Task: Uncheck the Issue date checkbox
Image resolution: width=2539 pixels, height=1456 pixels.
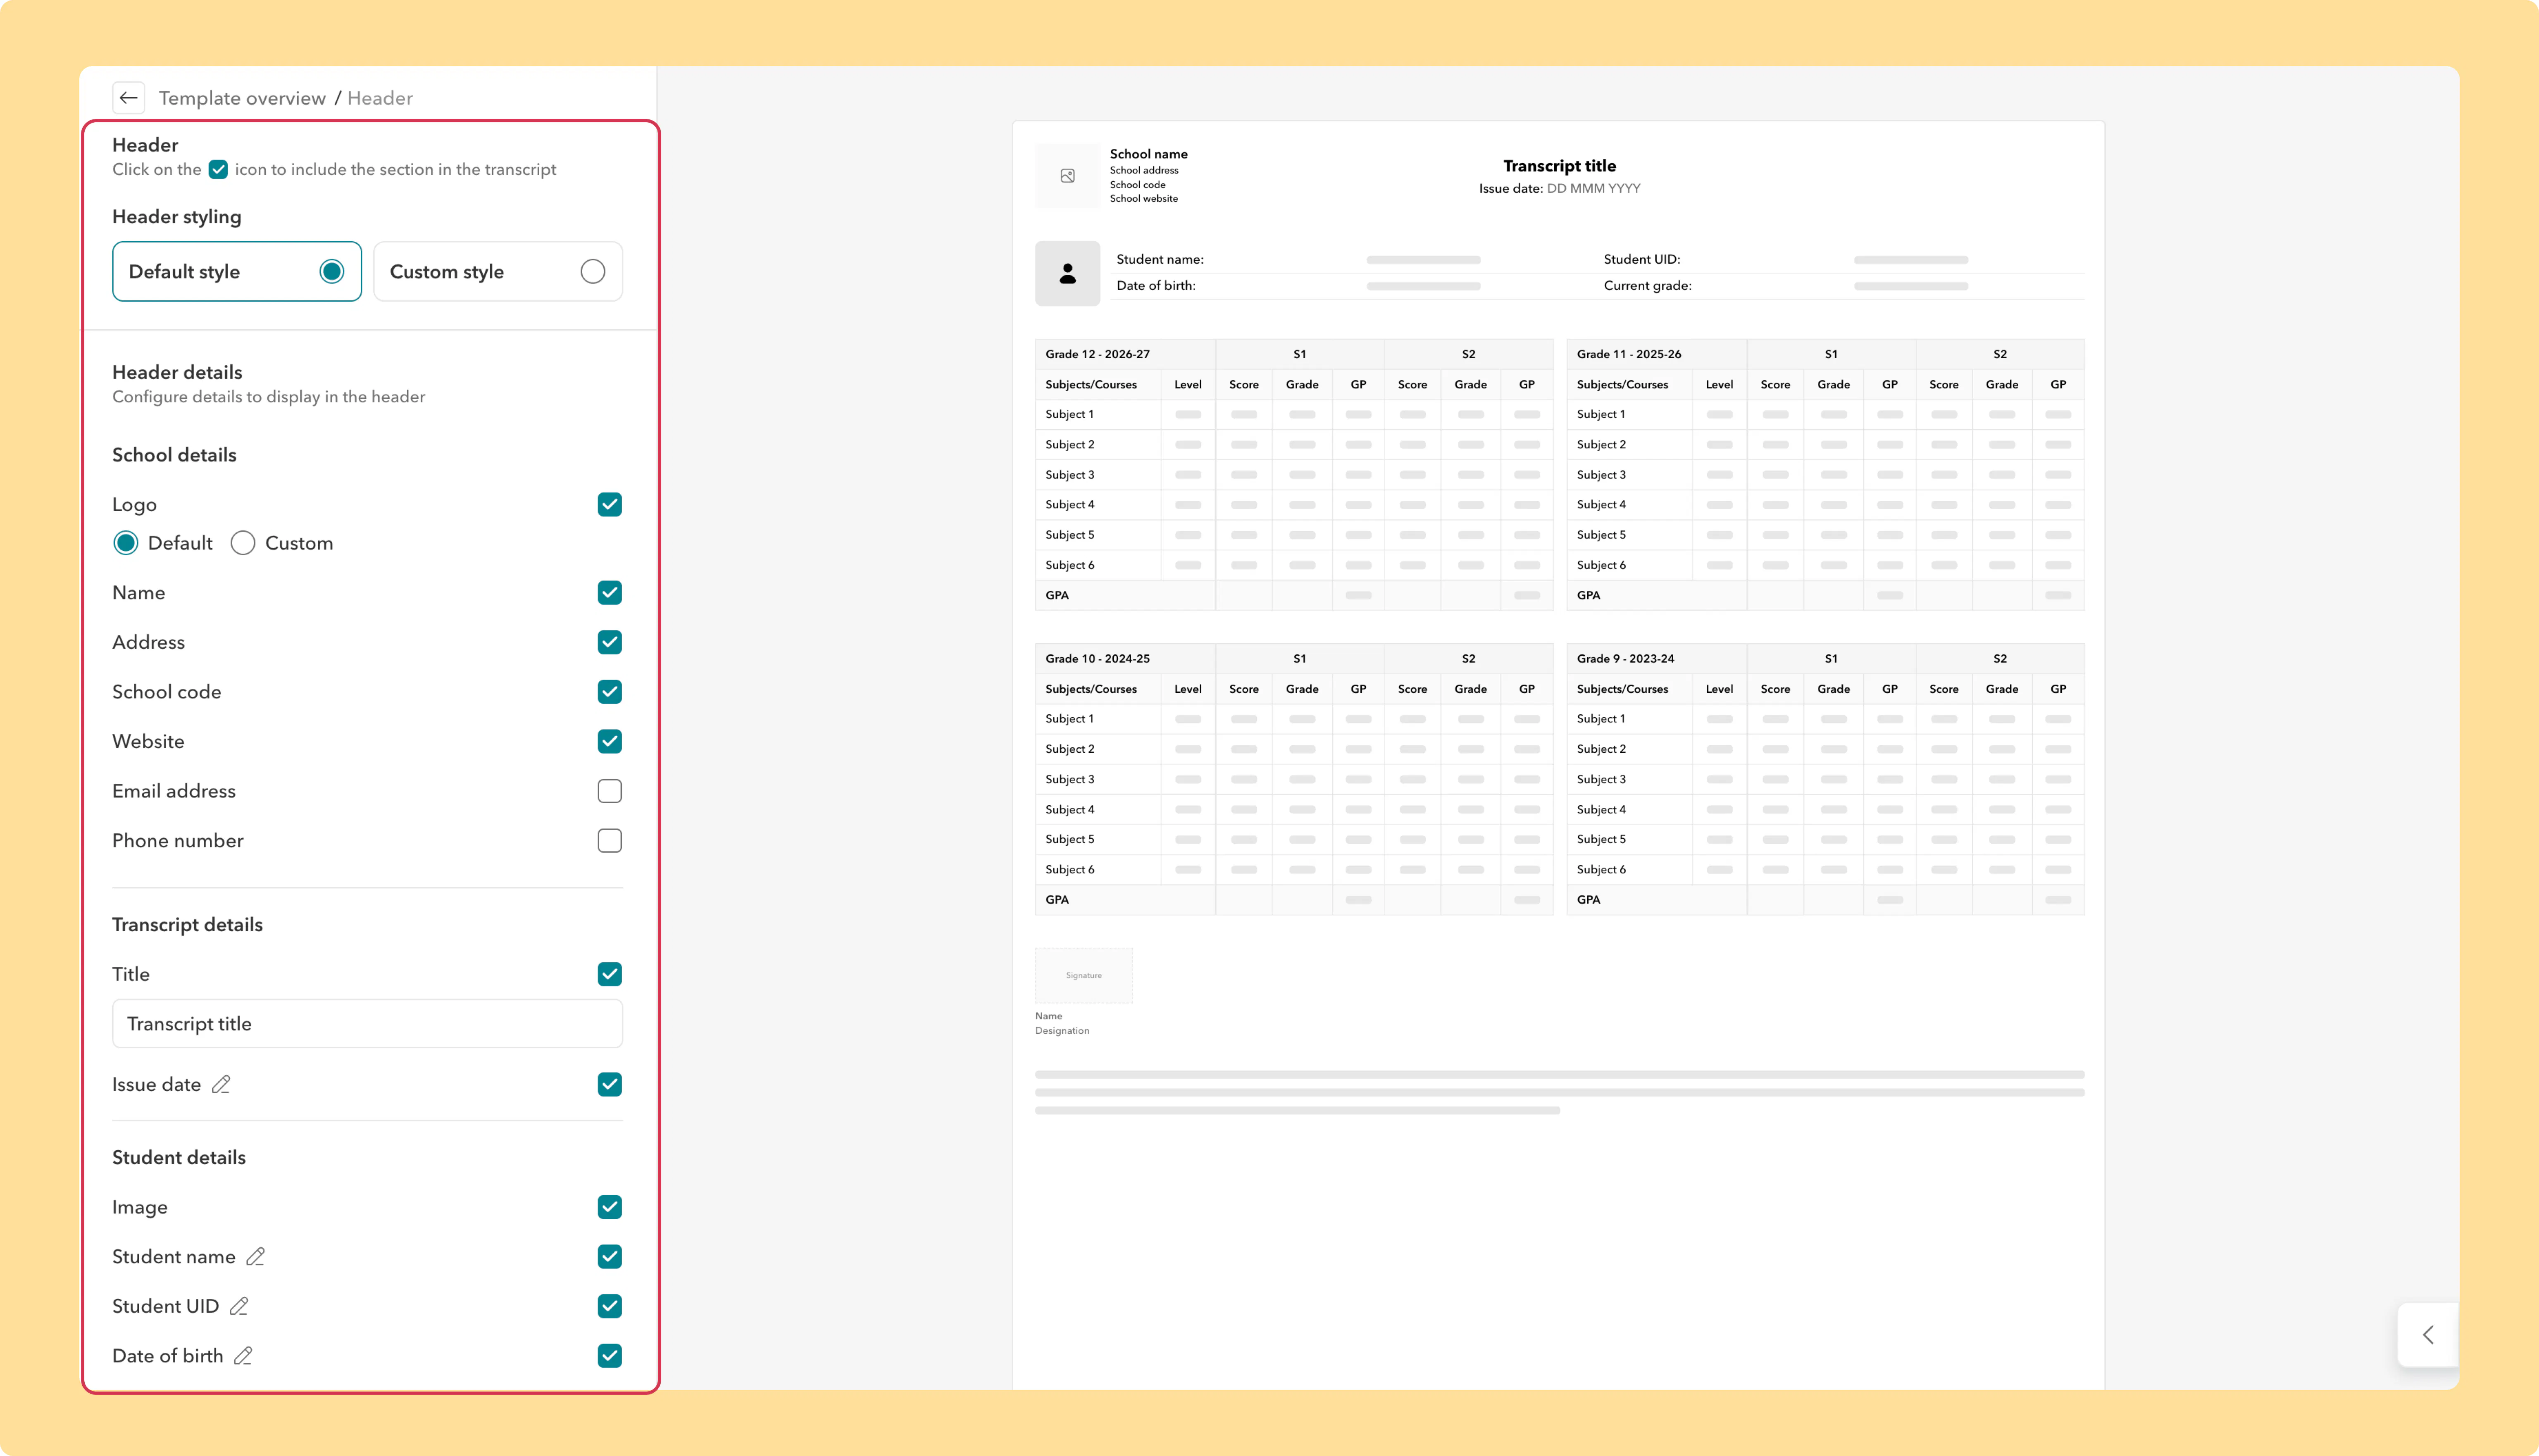Action: point(610,1085)
